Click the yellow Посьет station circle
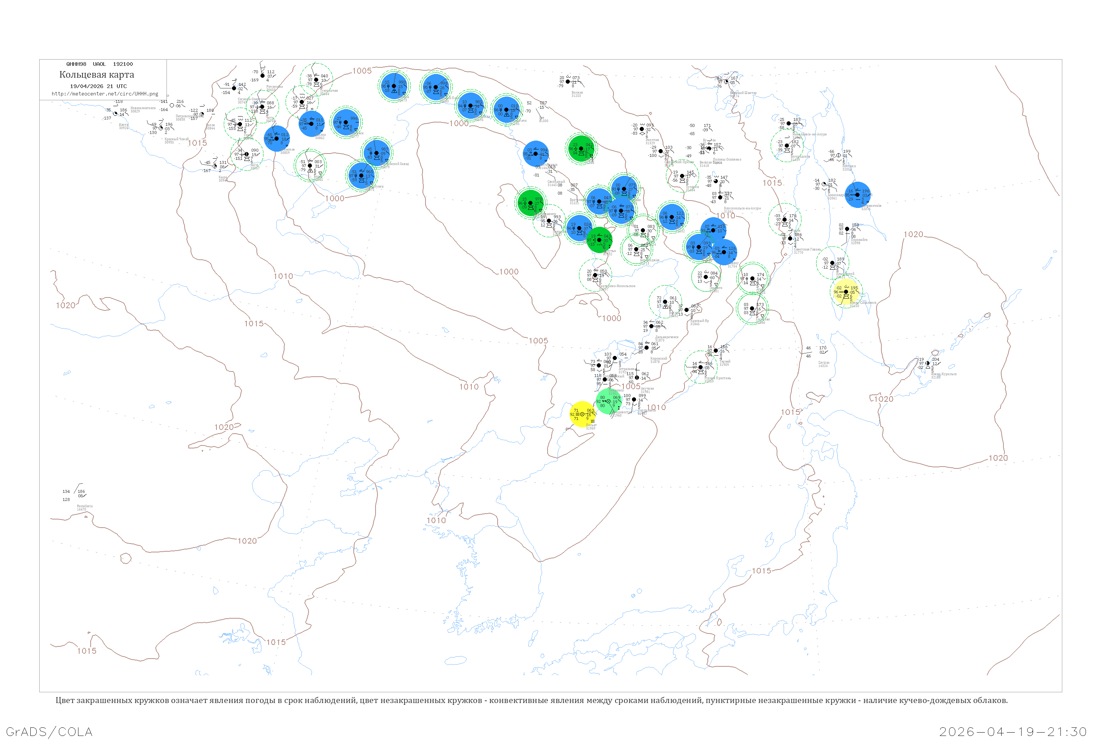1110x740 pixels. click(x=582, y=414)
